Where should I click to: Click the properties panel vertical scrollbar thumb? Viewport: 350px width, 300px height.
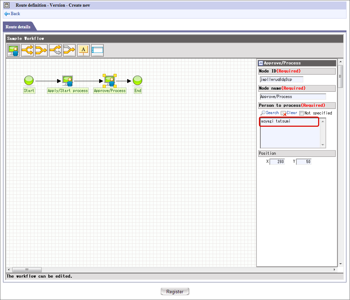[341, 76]
